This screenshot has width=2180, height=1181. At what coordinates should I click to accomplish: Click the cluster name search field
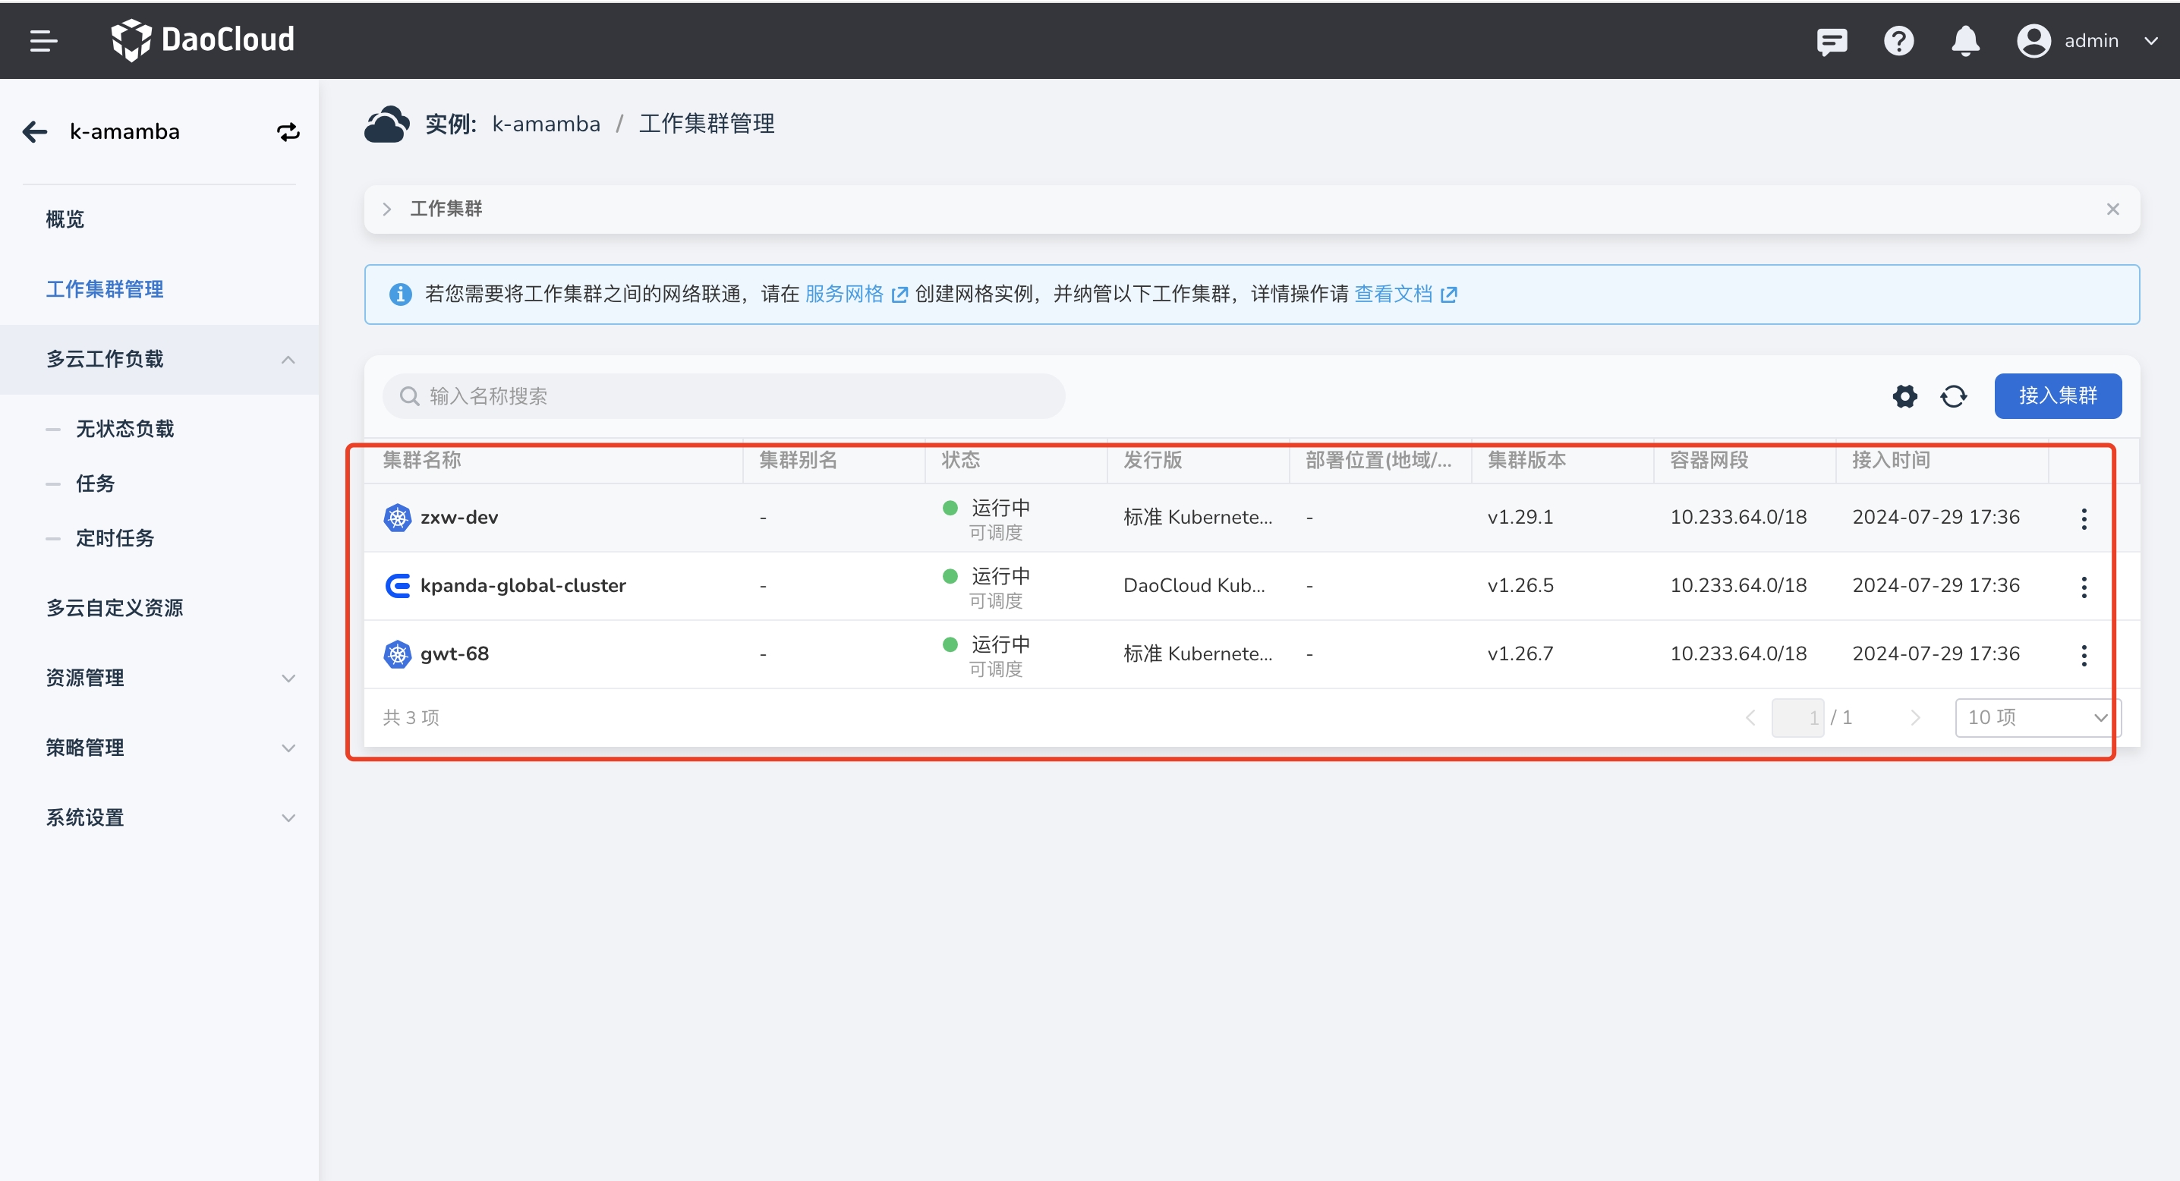coord(723,396)
